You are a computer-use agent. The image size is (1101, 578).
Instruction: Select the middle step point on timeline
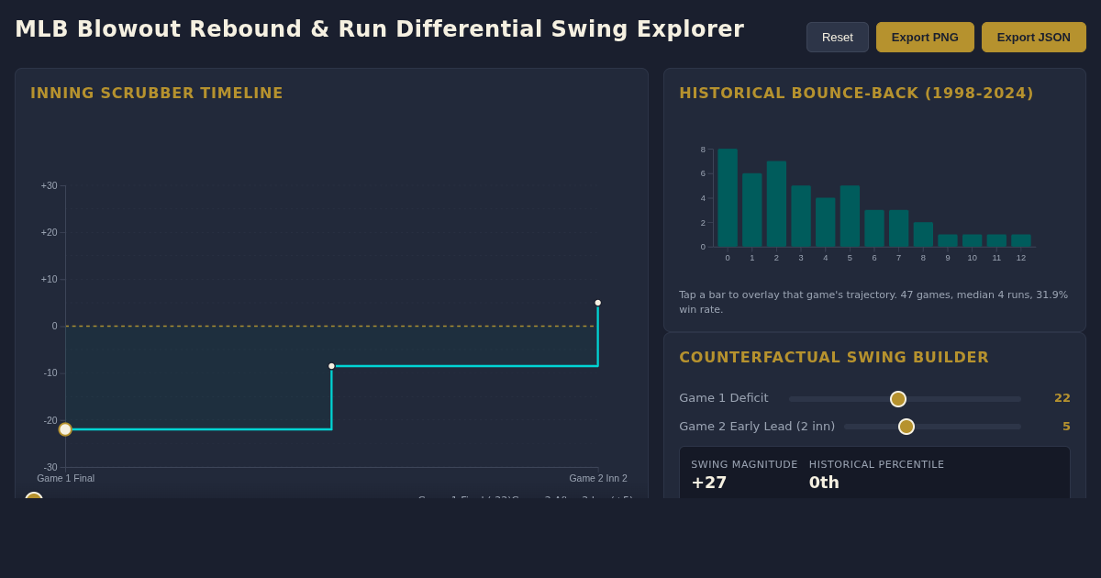[332, 366]
